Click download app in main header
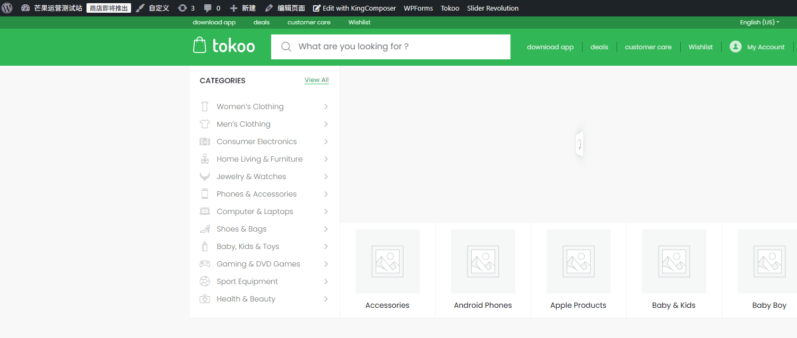 (x=550, y=47)
